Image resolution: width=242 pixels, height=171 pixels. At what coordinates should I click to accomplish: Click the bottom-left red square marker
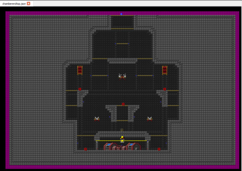point(86,149)
